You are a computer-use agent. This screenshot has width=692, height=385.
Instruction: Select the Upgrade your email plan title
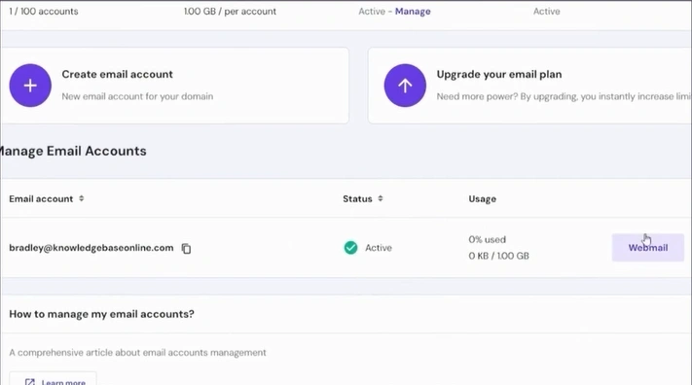[499, 74]
